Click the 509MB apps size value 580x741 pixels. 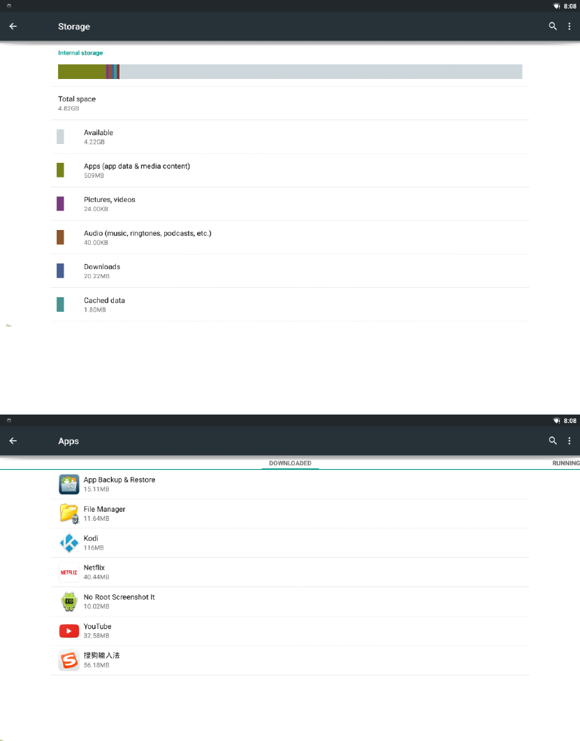click(x=94, y=175)
